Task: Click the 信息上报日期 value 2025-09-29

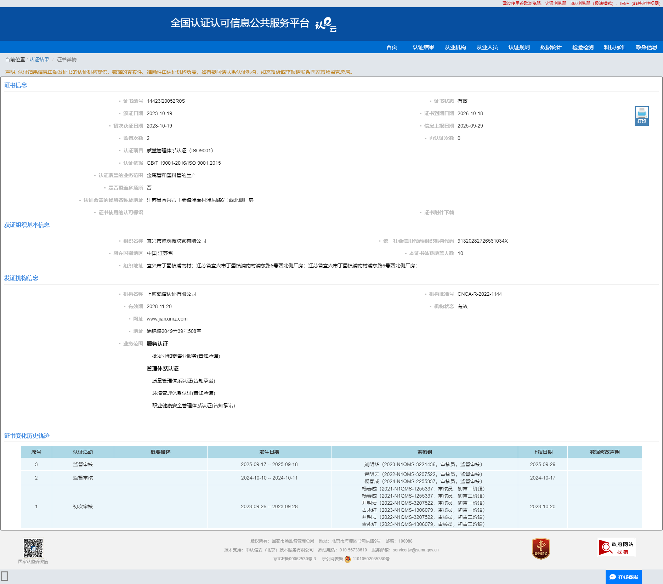Action: click(470, 126)
